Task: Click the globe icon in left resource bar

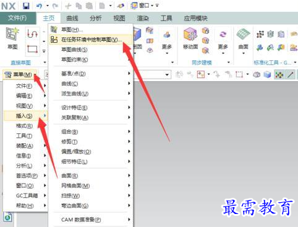Action: coord(8,218)
